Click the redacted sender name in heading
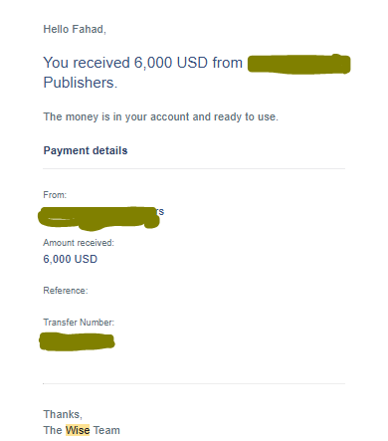388x441 pixels. pyautogui.click(x=298, y=64)
